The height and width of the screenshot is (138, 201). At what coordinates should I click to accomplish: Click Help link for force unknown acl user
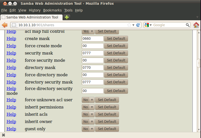tap(11, 100)
